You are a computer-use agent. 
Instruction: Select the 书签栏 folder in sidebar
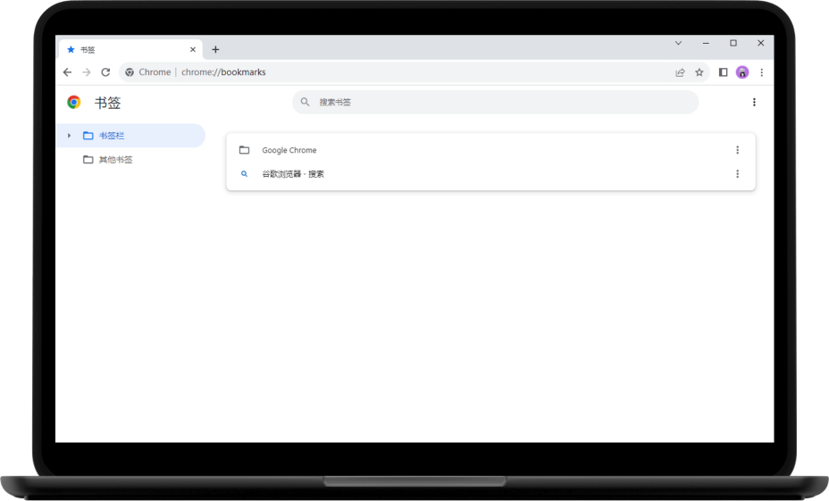(x=112, y=136)
